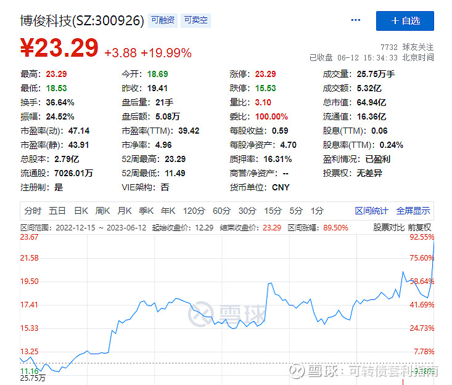Click the 区间涨幅 value 89.50%
This screenshot has height=385, width=452.
(x=335, y=228)
